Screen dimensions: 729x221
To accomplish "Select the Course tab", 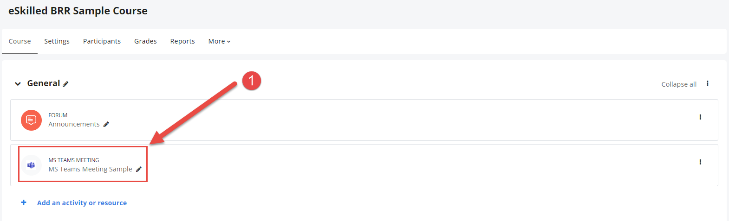I will pos(20,41).
